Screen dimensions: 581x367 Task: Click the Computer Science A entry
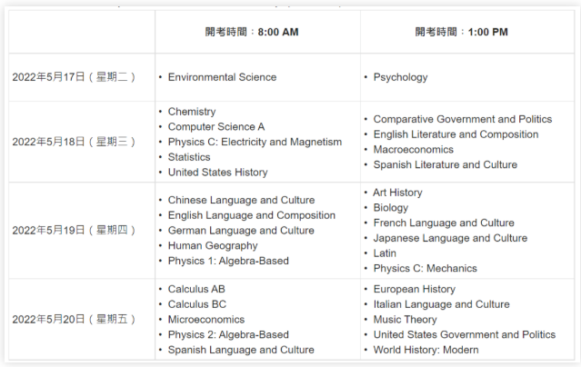[216, 127]
